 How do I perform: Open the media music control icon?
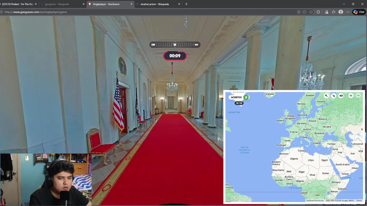(x=327, y=12)
